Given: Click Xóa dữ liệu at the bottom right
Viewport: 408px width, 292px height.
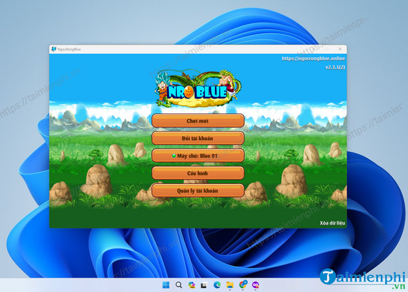Looking at the screenshot, I should click(x=332, y=223).
